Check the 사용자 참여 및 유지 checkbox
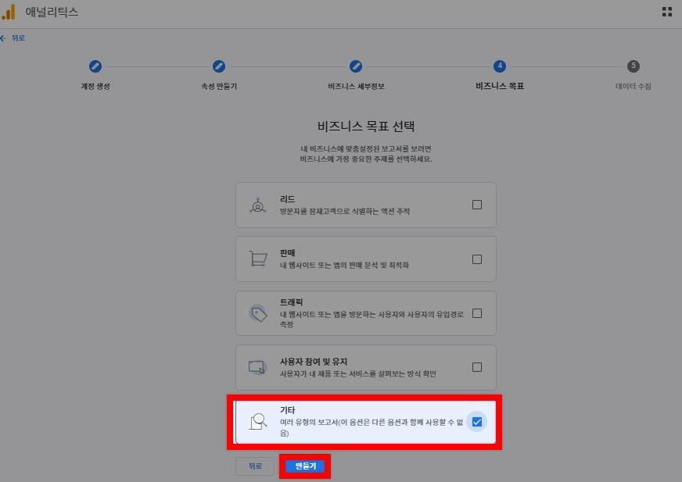 [477, 367]
